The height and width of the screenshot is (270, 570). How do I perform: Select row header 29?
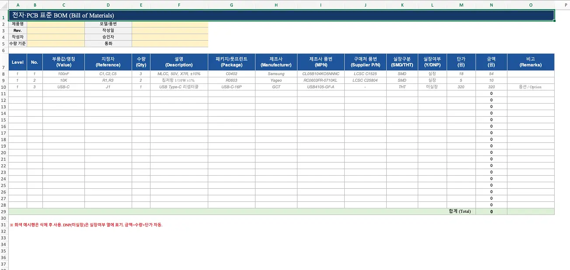tap(4, 211)
